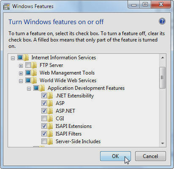Viewport: 174px width, 169px height.
Task: Select the ISAPI Extensions folder icon
Action: (50, 126)
